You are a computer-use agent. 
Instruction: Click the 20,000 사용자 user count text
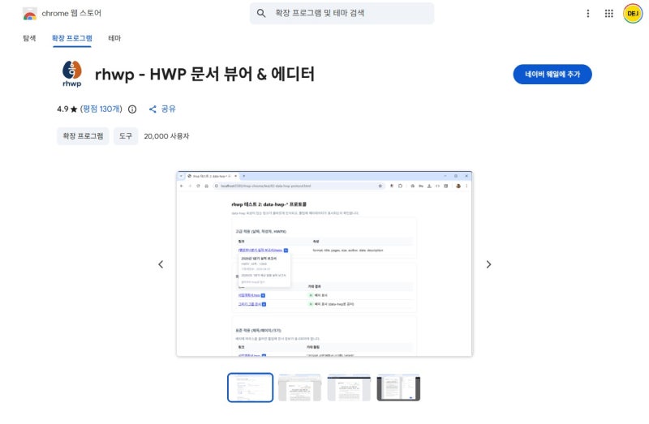click(166, 136)
